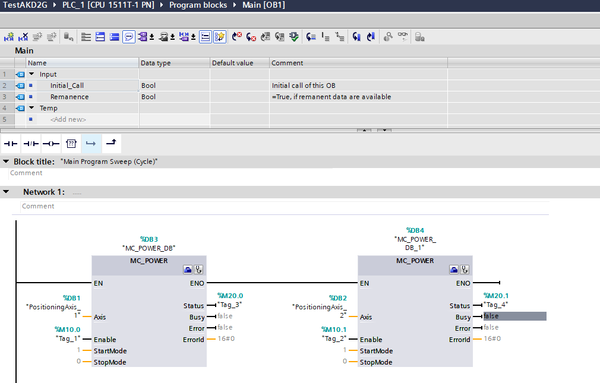The height and width of the screenshot is (383, 600).
Task: Click the arrow-with-lines navigation icon
Action: click(x=311, y=37)
